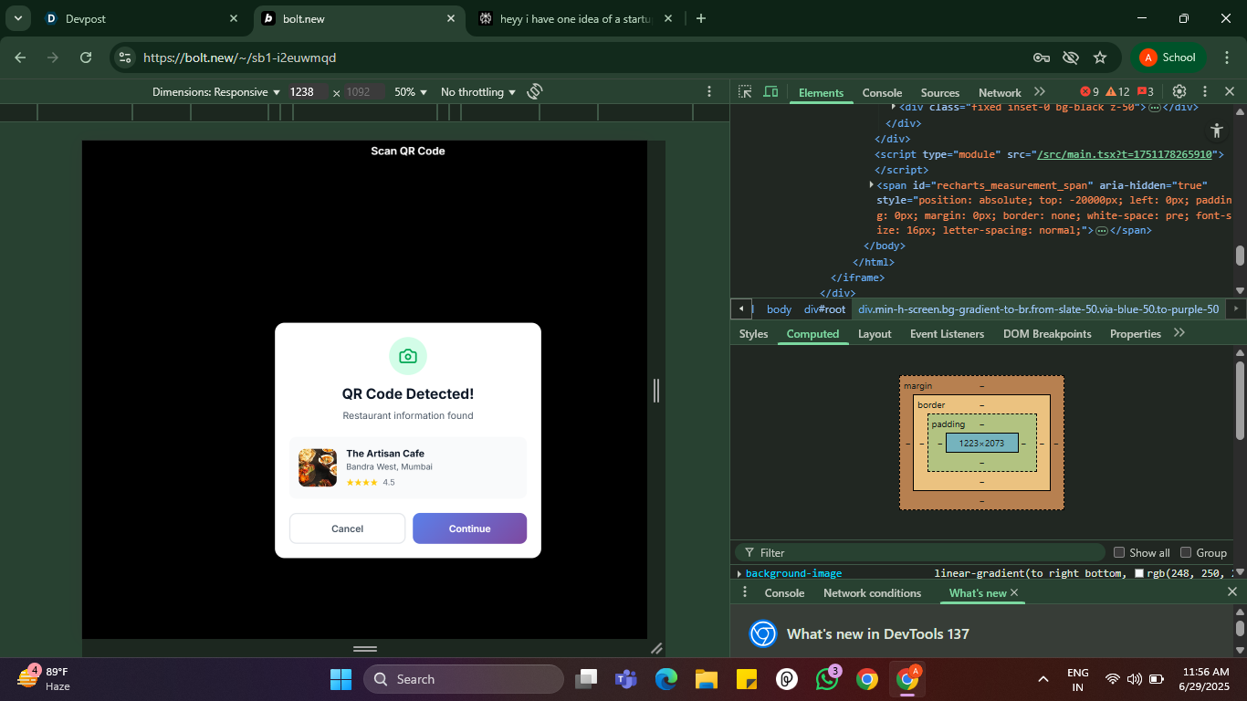Open the No throttling dropdown
Screen dimensions: 1247x701
[x=478, y=92]
